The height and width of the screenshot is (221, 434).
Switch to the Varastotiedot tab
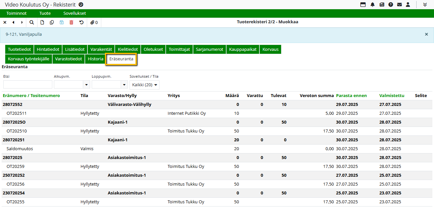68,59
